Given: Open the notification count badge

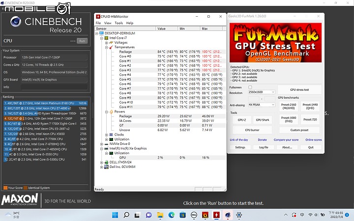Looking at the screenshot, I should click(347, 215).
